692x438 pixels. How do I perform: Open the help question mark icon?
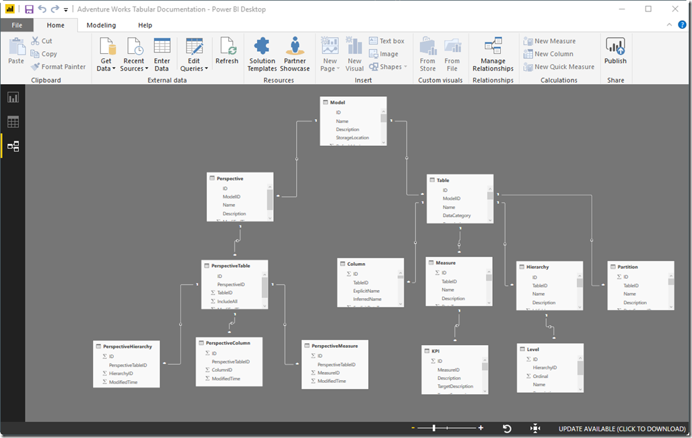[x=682, y=25]
